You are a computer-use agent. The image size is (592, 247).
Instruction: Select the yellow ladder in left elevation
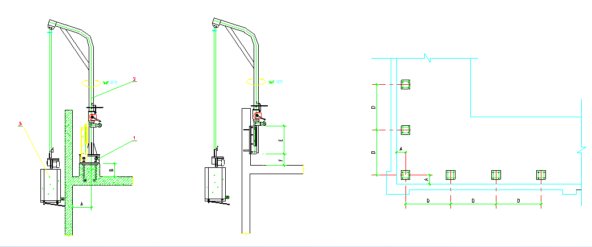tap(82, 141)
